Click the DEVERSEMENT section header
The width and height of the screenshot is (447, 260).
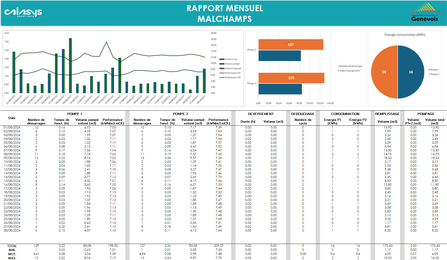261,114
